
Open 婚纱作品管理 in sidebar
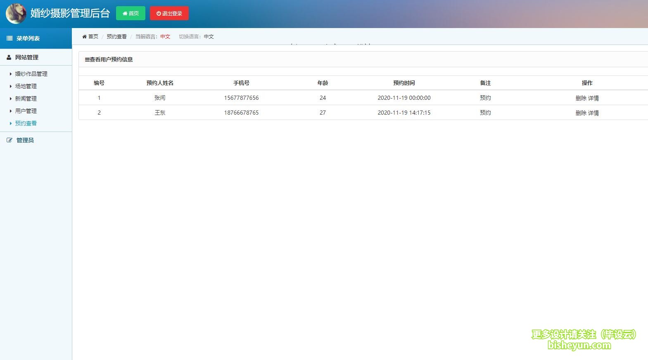(31, 74)
